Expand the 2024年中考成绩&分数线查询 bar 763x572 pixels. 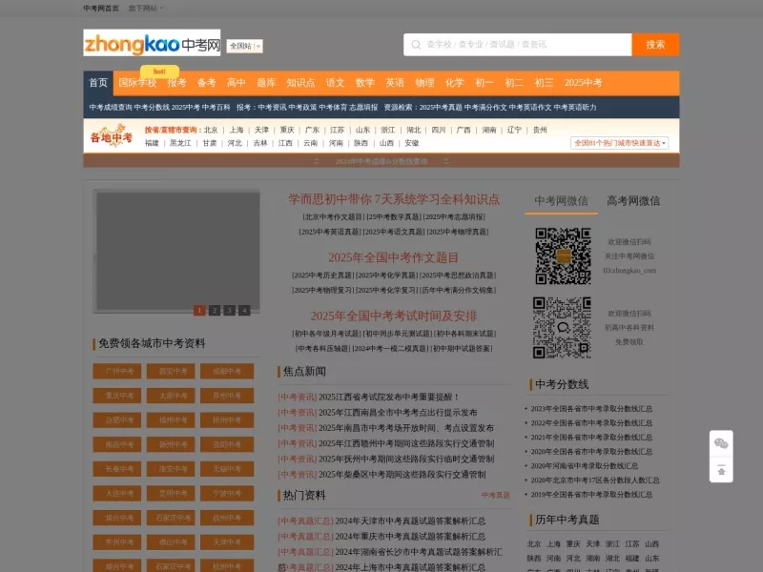[381, 161]
